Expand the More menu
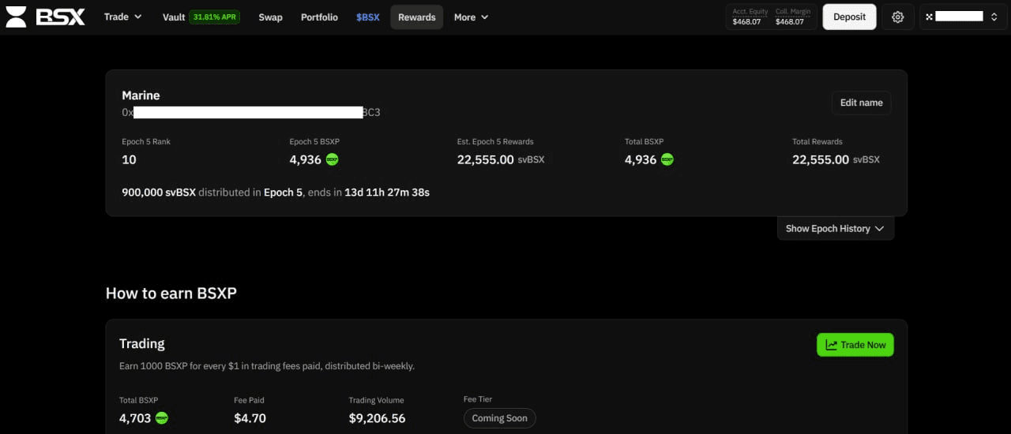The image size is (1011, 434). click(x=472, y=17)
